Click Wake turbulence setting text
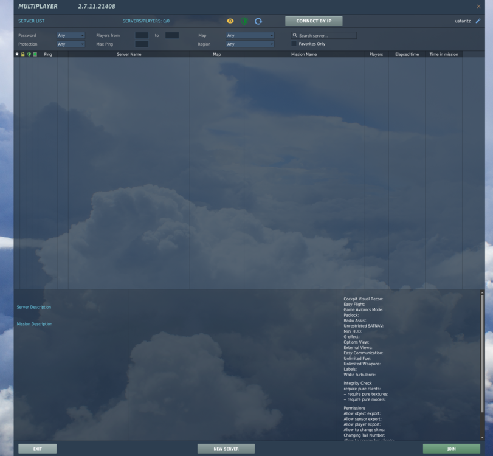The height and width of the screenshot is (456, 493). (360, 375)
